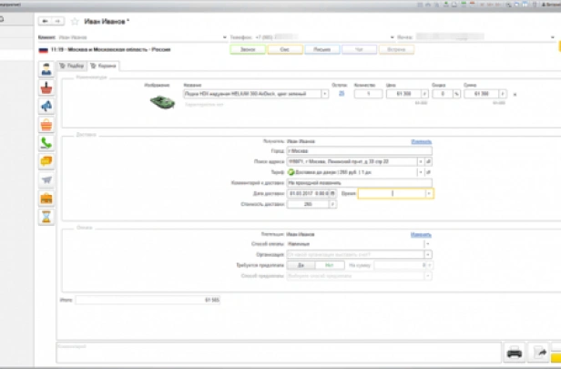The image size is (561, 369).
Task: Open the Тариф delivery dropdown
Action: 421,172
